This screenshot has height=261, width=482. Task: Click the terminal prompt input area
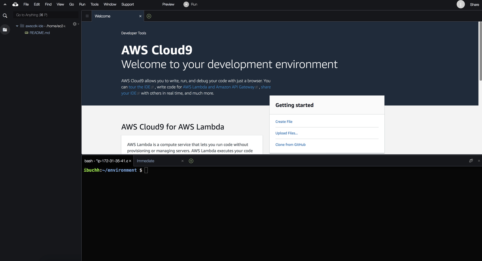click(x=146, y=170)
